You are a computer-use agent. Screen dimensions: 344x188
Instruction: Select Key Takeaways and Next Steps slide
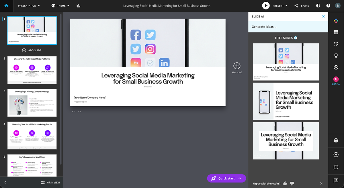[32, 166]
